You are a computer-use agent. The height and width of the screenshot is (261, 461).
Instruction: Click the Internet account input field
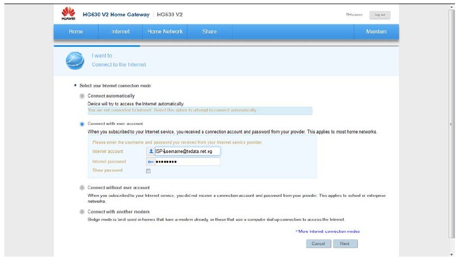pyautogui.click(x=187, y=151)
